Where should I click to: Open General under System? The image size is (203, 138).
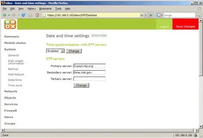13,55
